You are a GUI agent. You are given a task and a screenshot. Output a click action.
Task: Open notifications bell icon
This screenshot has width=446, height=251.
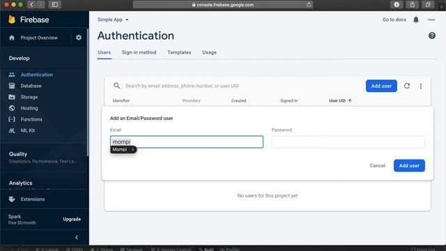click(416, 20)
